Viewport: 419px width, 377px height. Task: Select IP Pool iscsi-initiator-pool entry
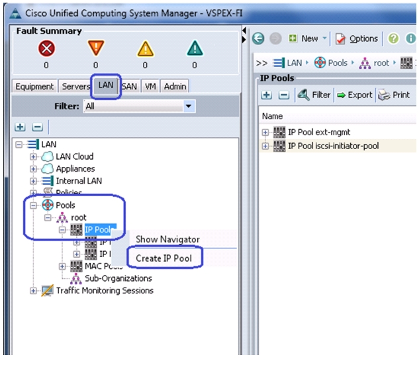click(333, 146)
